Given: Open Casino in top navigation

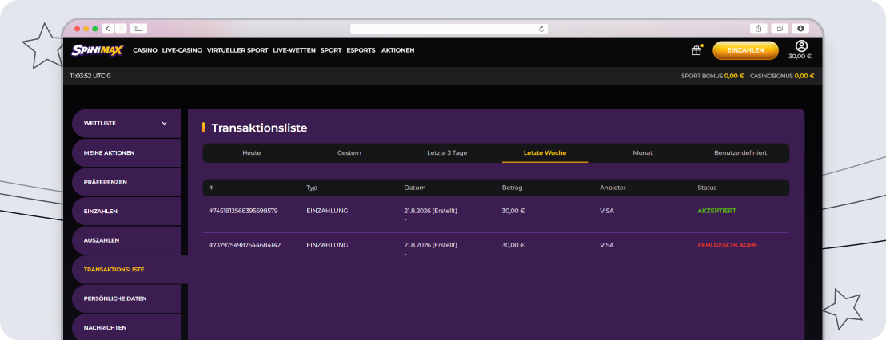Looking at the screenshot, I should click(146, 50).
